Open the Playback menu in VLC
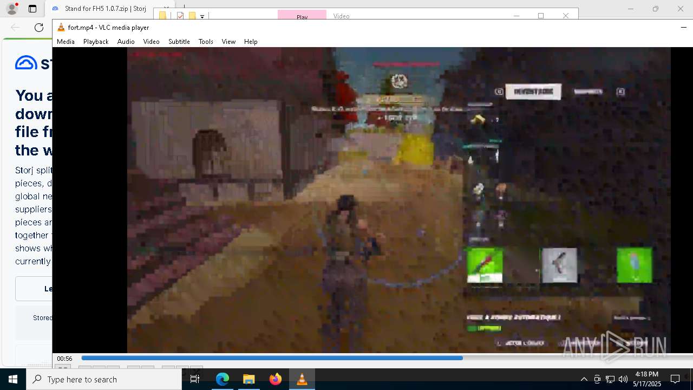 pos(96,41)
